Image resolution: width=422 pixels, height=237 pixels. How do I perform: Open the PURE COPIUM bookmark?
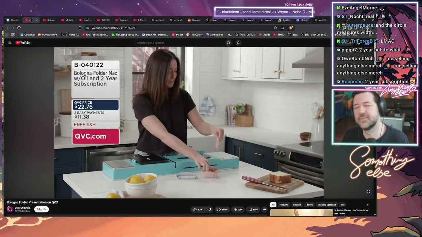coord(245,35)
